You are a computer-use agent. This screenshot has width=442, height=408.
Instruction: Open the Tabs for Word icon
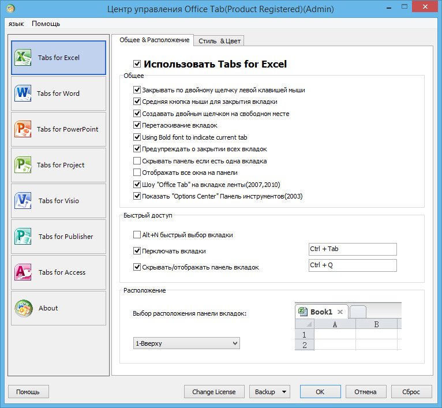coord(23,93)
